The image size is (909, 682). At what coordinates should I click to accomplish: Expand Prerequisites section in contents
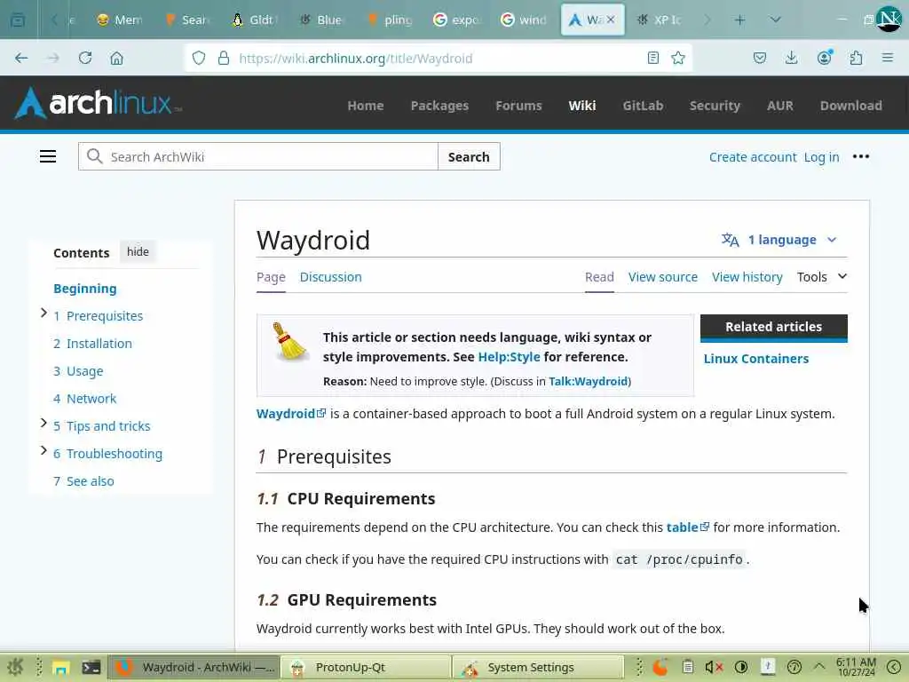tap(43, 313)
